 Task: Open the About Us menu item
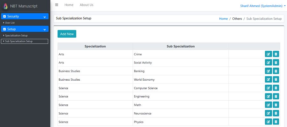(x=86, y=5)
